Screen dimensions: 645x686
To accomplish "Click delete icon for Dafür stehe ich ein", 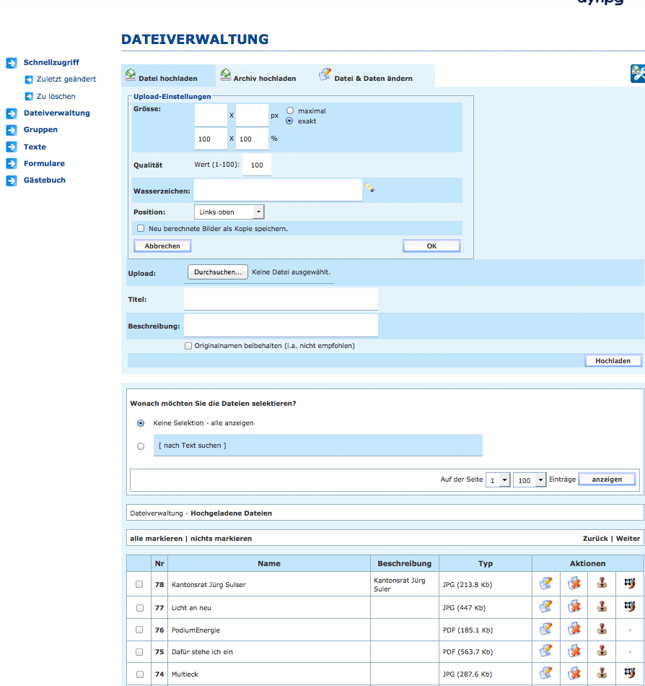I will pos(574,651).
